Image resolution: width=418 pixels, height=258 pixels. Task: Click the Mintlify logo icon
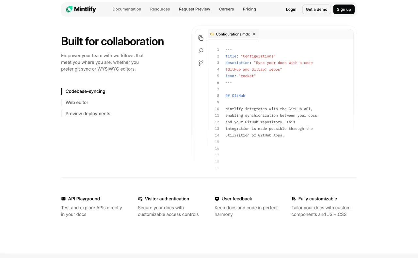(x=69, y=9)
